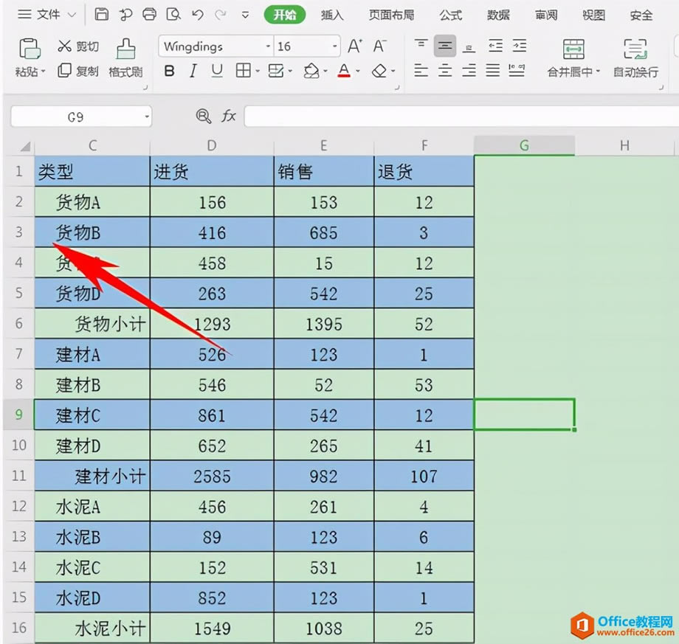The image size is (679, 644).
Task: Click the Start tab
Action: pos(284,15)
